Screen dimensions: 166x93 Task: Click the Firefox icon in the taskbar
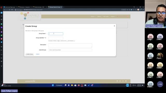(x=79, y=85)
